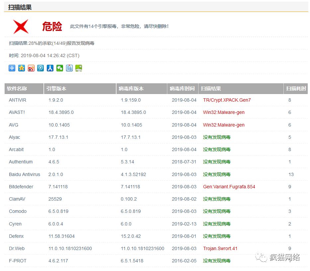Image resolution: width=310 pixels, height=271 pixels.
Task: Open AVAST! Win32:Malware-gen result
Action: [x=224, y=112]
